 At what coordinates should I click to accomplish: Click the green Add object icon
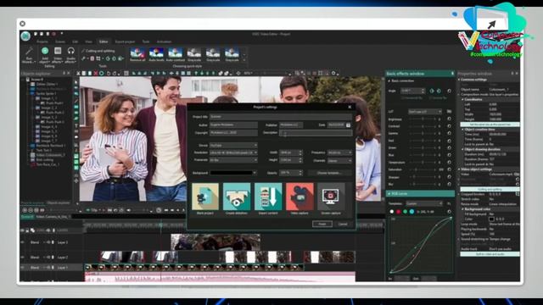pyautogui.click(x=45, y=51)
